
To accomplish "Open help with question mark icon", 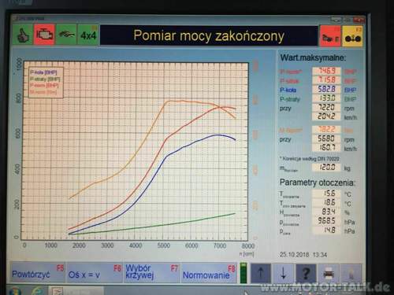I will pyautogui.click(x=306, y=274).
